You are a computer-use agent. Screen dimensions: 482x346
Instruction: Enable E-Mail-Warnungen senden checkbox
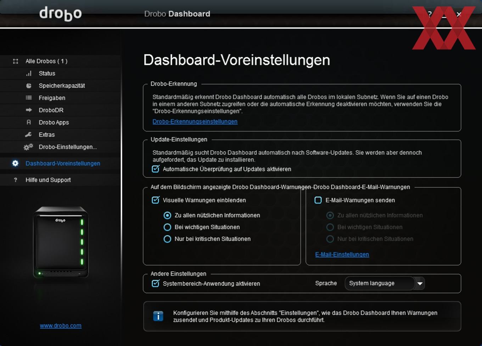(x=318, y=200)
